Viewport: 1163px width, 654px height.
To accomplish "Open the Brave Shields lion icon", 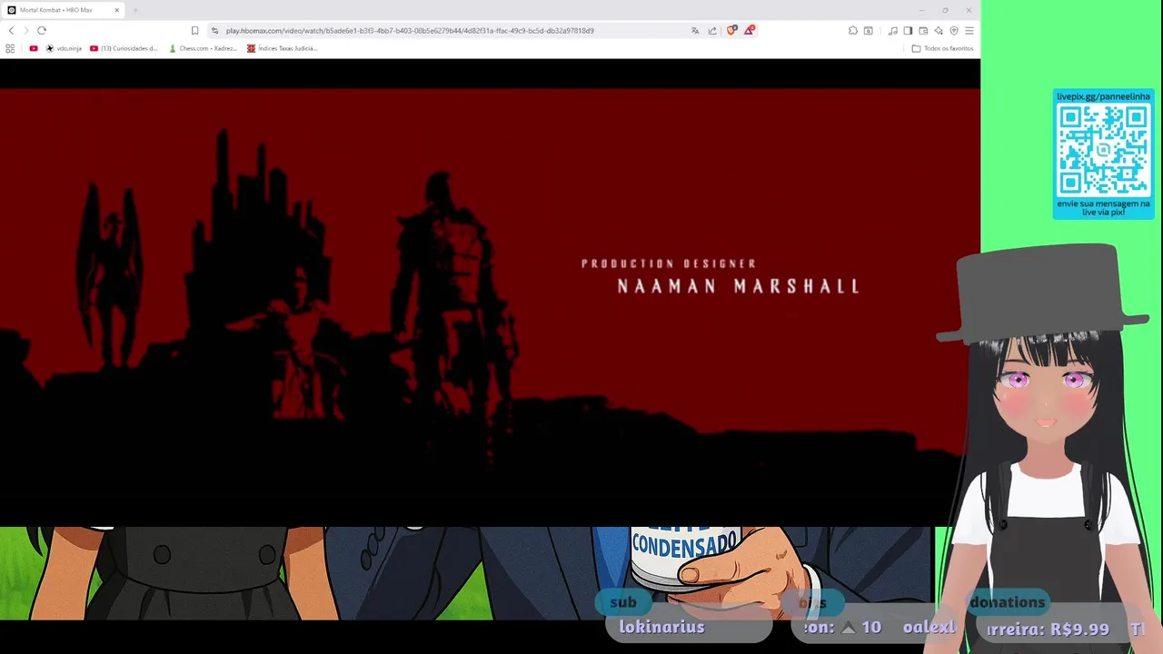I will click(731, 30).
